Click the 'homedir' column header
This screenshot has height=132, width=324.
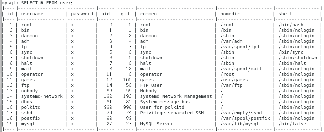[230, 14]
